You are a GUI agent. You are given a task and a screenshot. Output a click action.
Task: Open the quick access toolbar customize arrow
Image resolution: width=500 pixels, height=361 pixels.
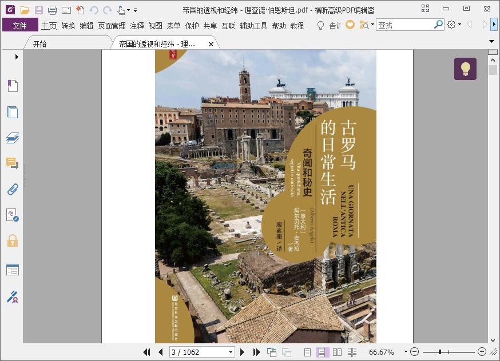pos(136,10)
